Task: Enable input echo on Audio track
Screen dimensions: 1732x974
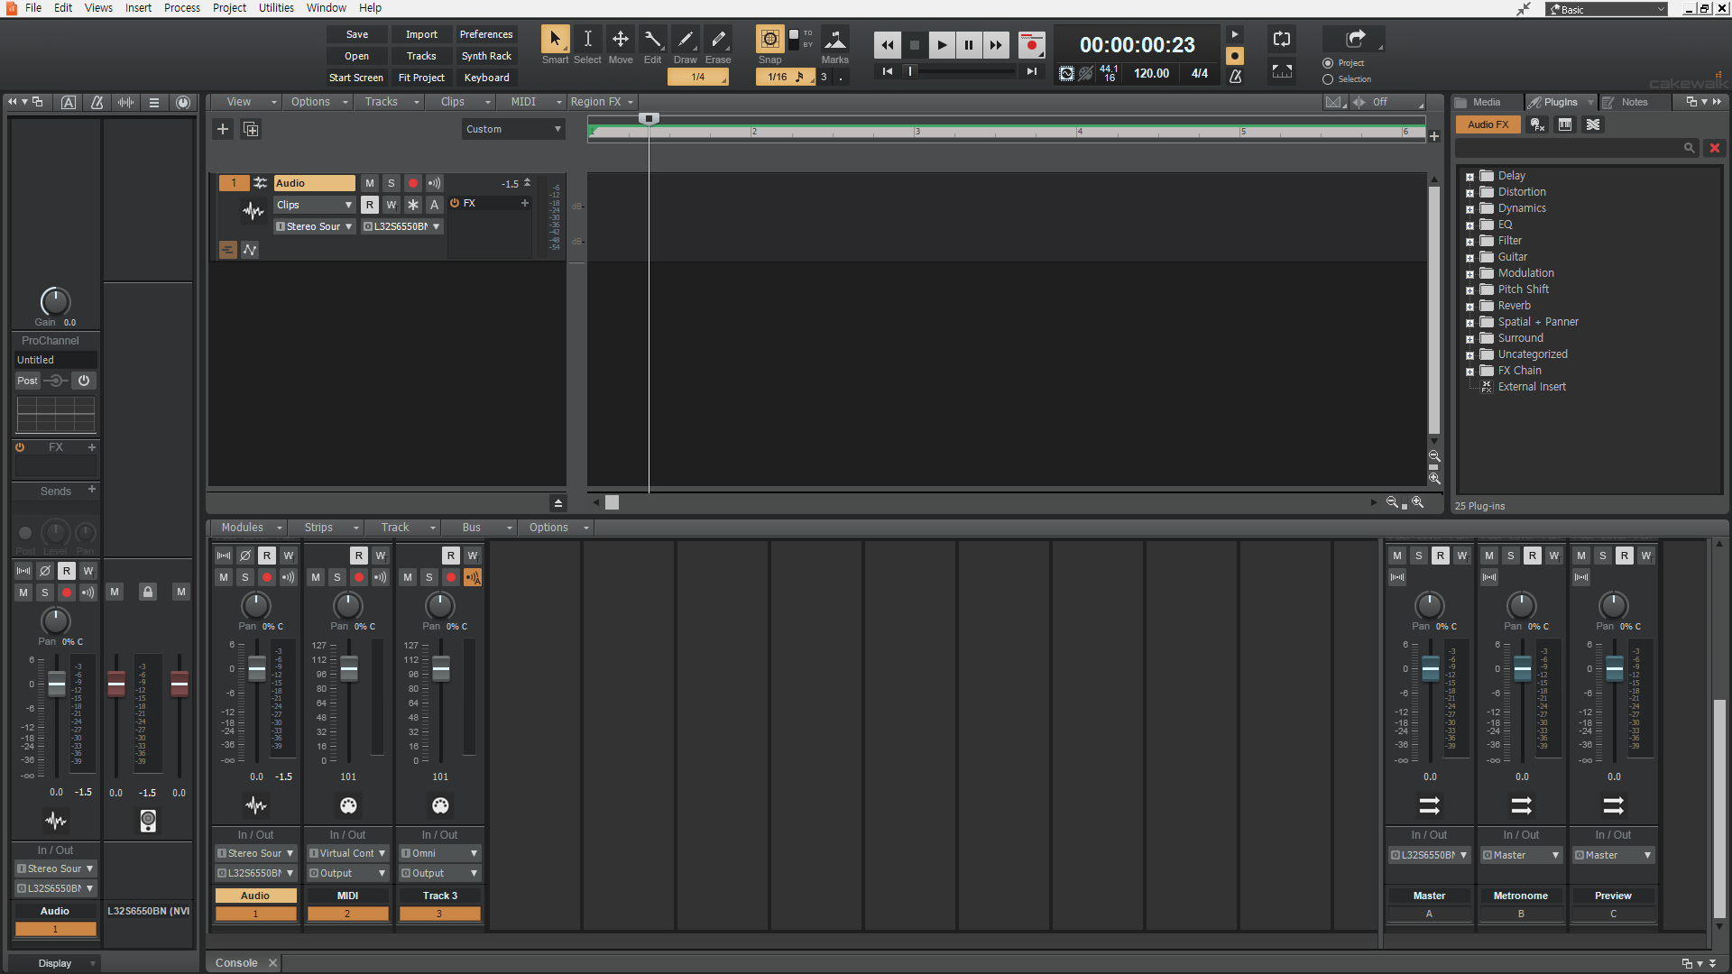Action: 435,183
